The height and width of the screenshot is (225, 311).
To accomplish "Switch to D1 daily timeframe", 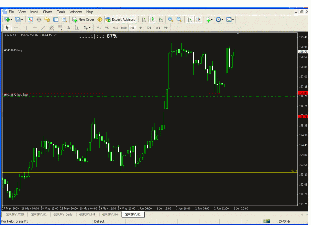I will 149,28.
